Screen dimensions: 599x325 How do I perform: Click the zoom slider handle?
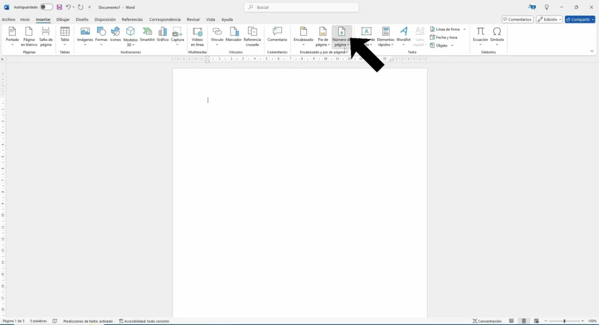tap(564, 321)
